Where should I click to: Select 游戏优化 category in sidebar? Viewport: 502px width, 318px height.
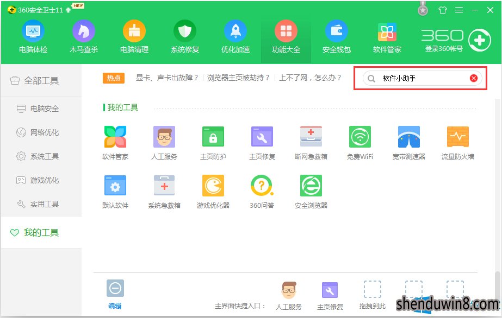tap(41, 180)
